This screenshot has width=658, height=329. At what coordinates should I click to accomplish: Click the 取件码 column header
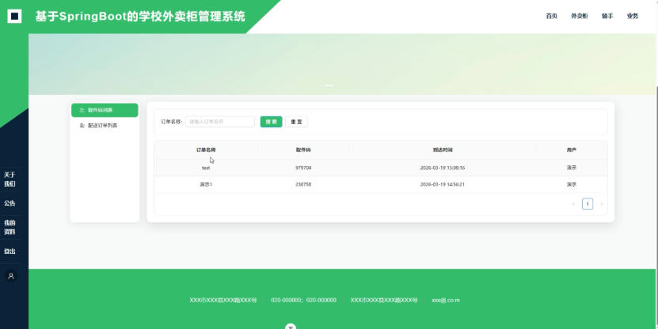[303, 149]
